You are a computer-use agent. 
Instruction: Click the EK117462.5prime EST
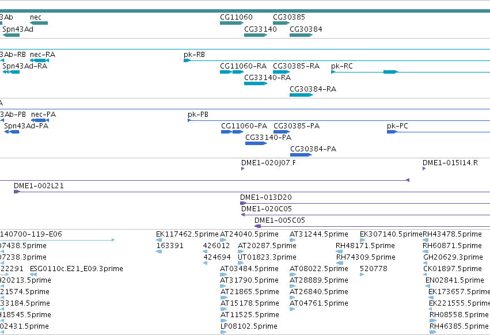[x=159, y=240]
